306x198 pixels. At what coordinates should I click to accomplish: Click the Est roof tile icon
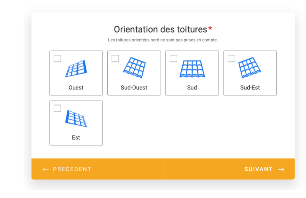76,118
